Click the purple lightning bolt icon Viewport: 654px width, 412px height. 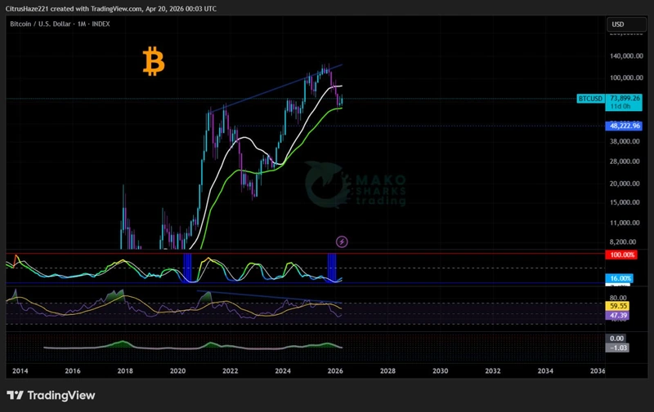tap(342, 241)
